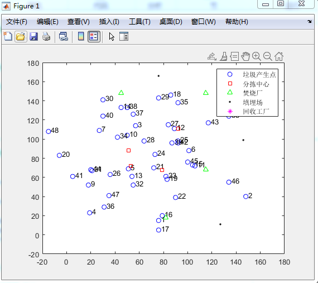The width and height of the screenshot is (318, 283).
Task: Select the Edit Plot arrow tool
Action: pyautogui.click(x=112, y=37)
